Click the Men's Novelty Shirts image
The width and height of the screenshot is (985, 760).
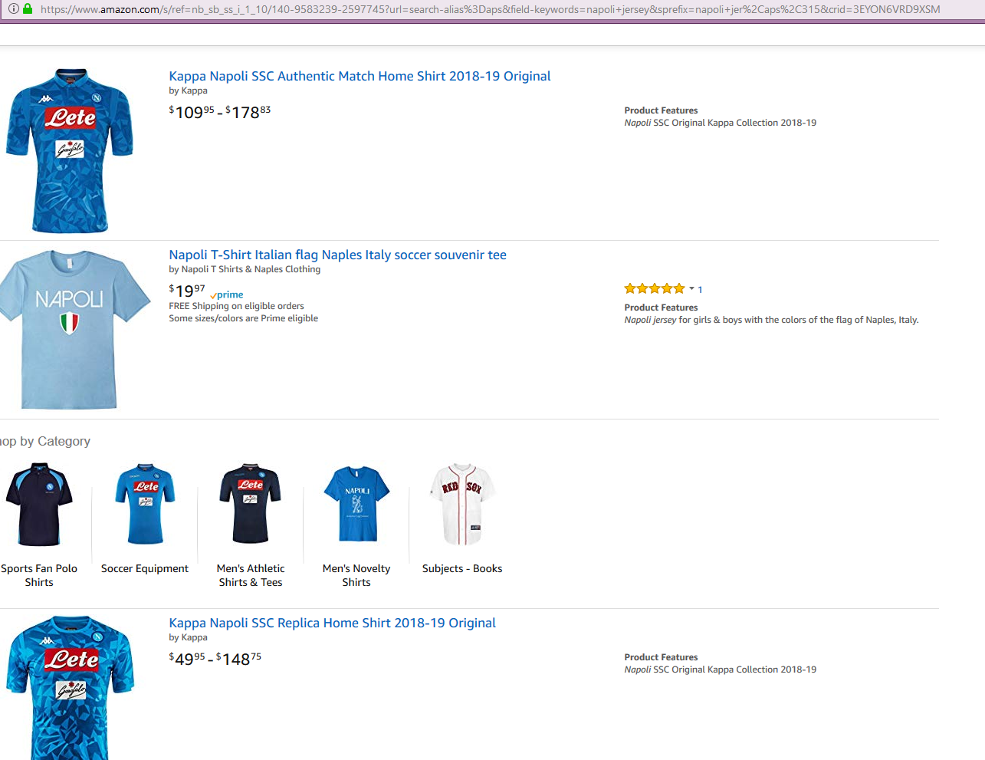coord(356,505)
